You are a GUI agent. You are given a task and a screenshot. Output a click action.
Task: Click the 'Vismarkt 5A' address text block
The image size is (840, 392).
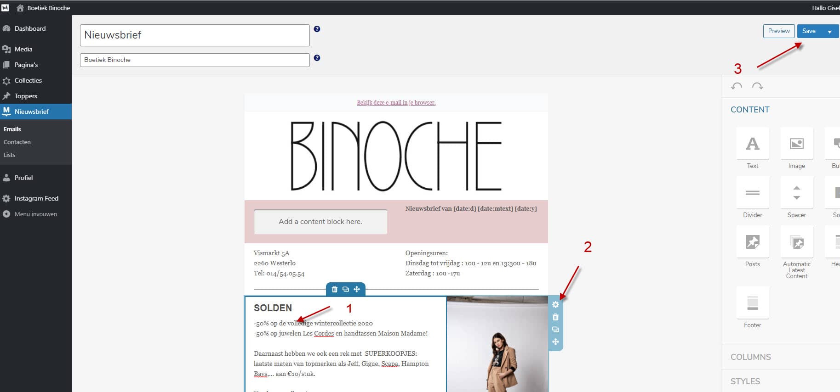click(x=279, y=263)
